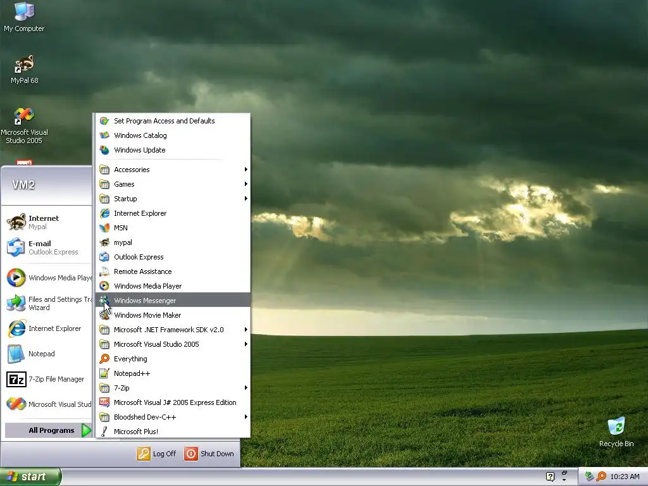Click Microsoft Visual J# 2005 Express icon
The width and height of the screenshot is (648, 486).
tap(104, 402)
